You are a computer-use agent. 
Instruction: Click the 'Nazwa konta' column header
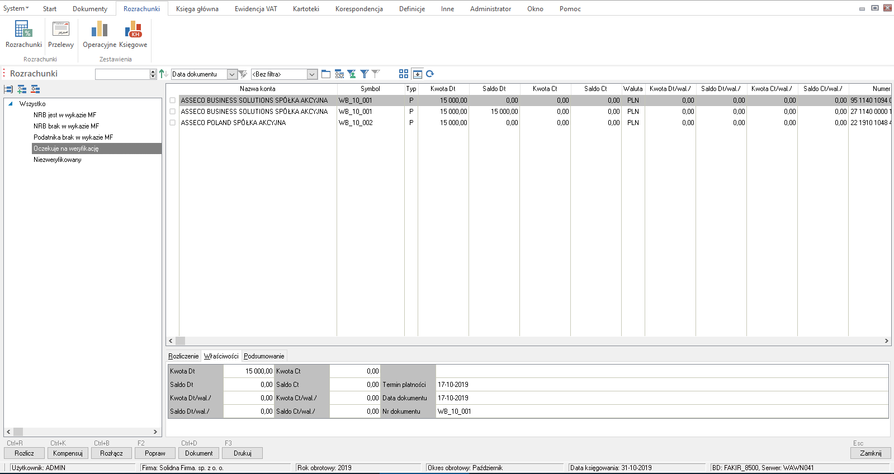[258, 89]
